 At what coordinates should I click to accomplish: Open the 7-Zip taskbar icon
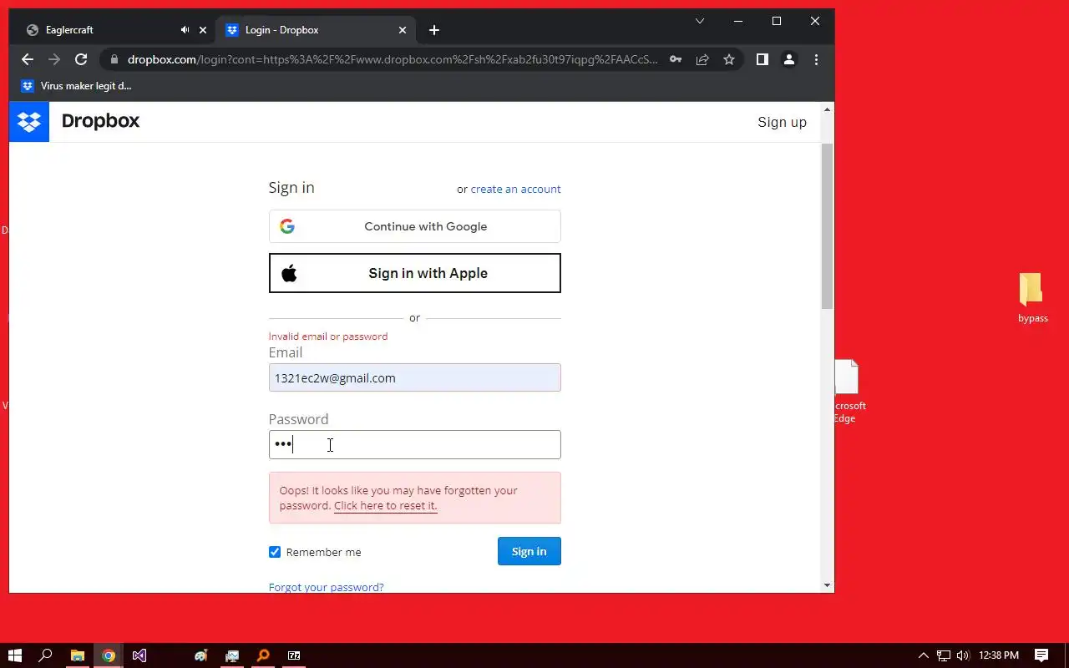click(x=294, y=655)
